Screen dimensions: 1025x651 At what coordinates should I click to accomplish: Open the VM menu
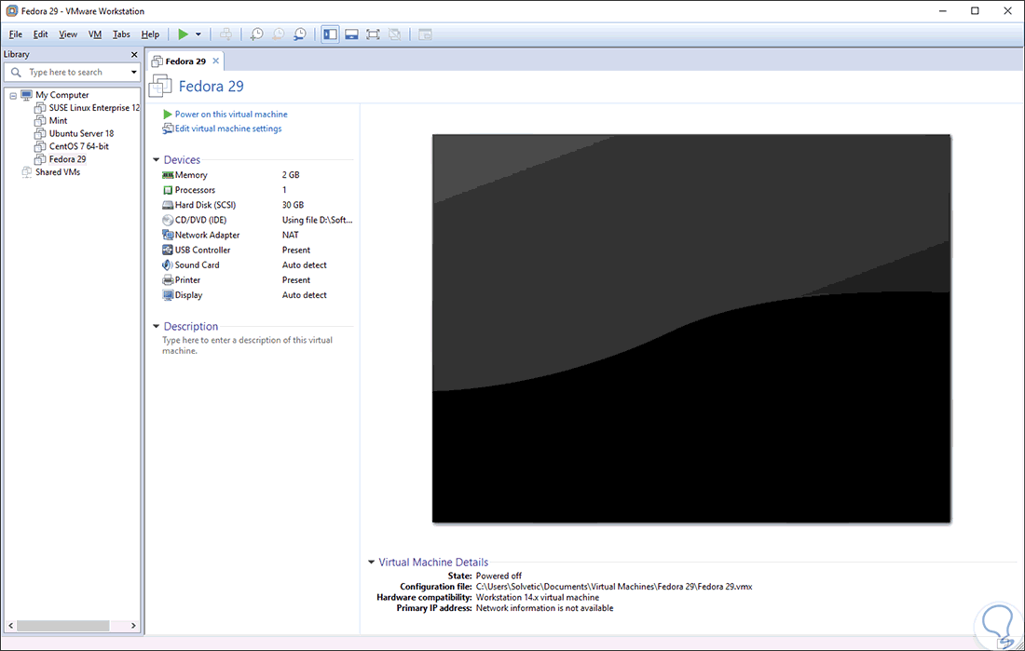point(94,34)
